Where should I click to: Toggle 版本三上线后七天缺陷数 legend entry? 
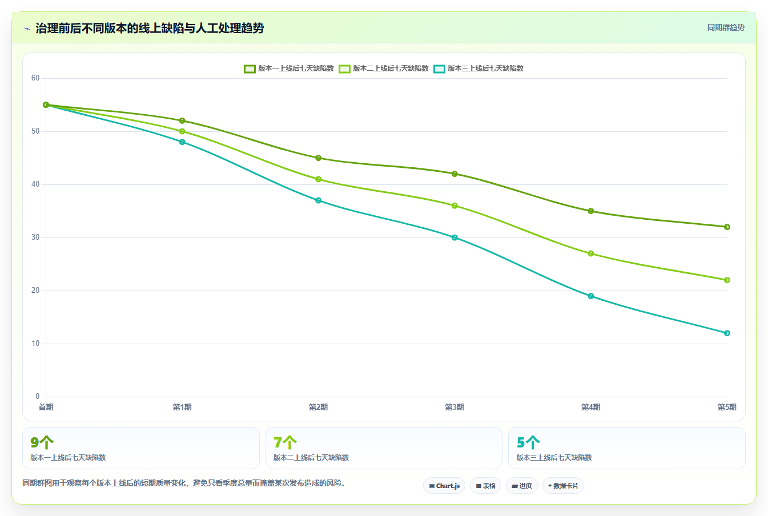(x=479, y=68)
